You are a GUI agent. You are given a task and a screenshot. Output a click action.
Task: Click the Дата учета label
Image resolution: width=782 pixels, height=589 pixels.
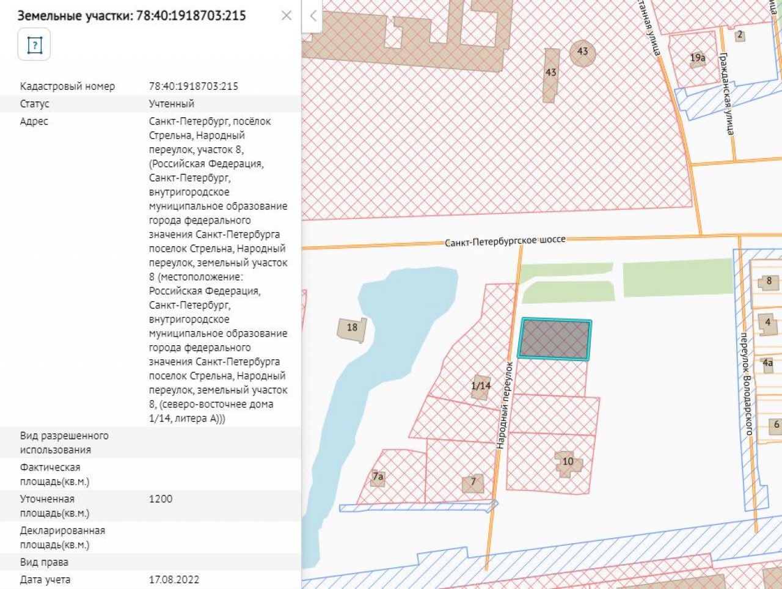[45, 579]
